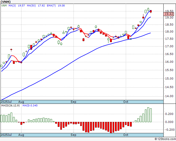Click the MACD(26,12,9) label
Image resolution: width=176 pixels, height=141 pixels.
(x=10, y=106)
